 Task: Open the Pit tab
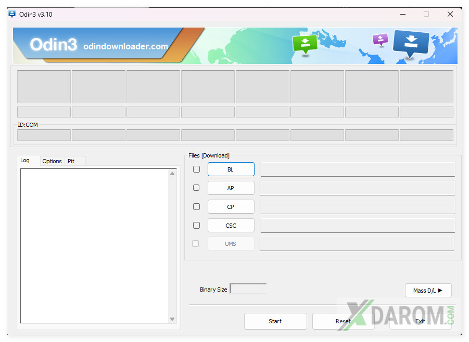pos(71,161)
